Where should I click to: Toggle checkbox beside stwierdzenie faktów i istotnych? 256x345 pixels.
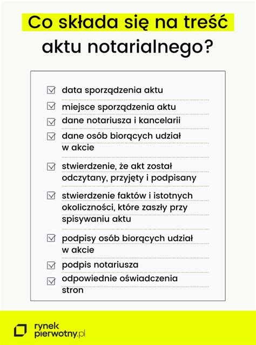pos(51,196)
